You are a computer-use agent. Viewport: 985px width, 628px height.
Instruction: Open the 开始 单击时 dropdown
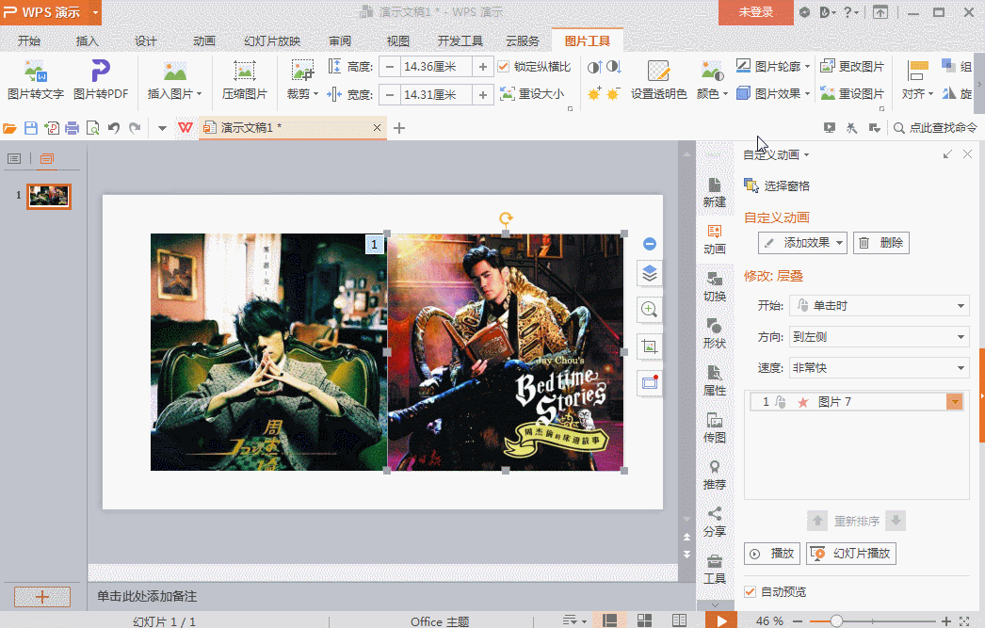tap(879, 306)
